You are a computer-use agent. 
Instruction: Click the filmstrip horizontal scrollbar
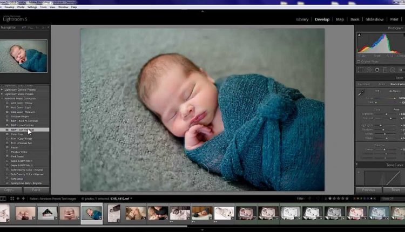pyautogui.click(x=93, y=227)
